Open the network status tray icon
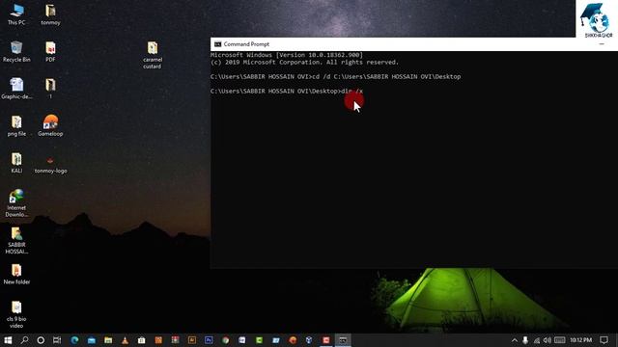The width and height of the screenshot is (618, 347). click(537, 340)
